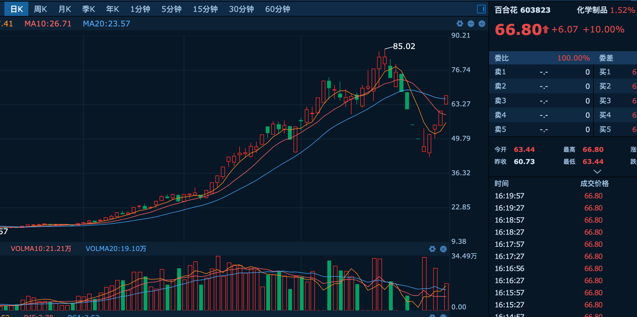Image resolution: width=637 pixels, height=317 pixels.
Task: Open the volume indicator settings gear
Action: (432, 249)
